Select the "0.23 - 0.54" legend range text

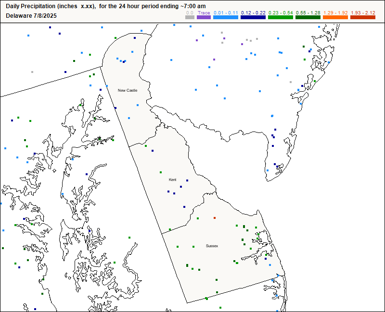pyautogui.click(x=281, y=13)
